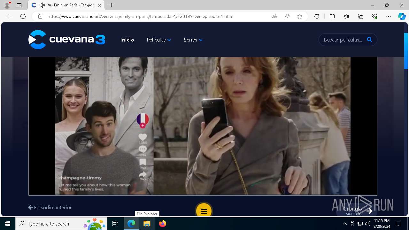This screenshot has height=230, width=409.
Task: Click the browser profile icon
Action: tap(7, 5)
